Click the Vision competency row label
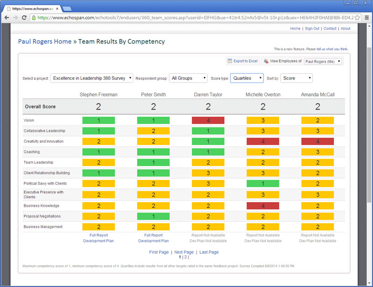 pyautogui.click(x=29, y=120)
